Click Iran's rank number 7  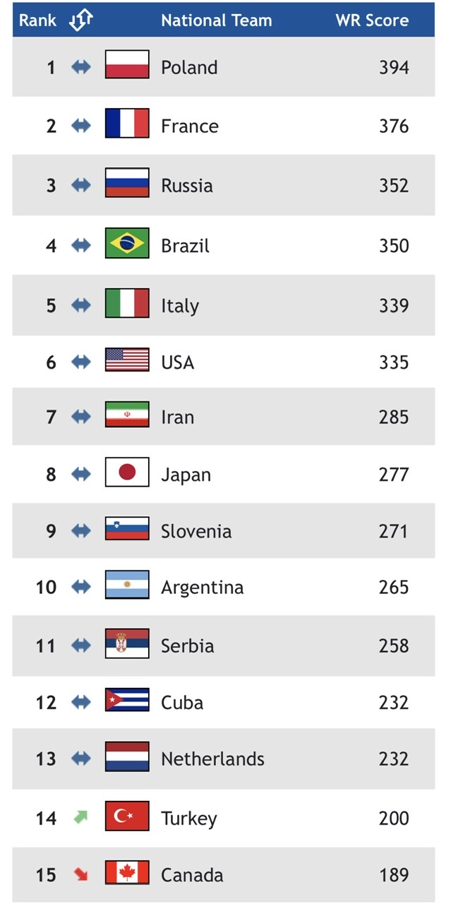tap(51, 417)
